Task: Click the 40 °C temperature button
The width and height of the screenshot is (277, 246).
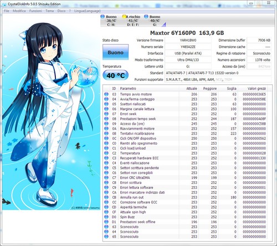Action: (115, 75)
